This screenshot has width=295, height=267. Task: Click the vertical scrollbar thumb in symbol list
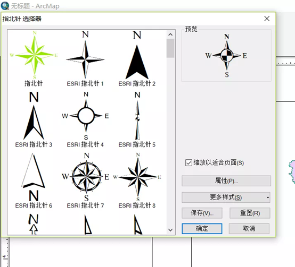[x=170, y=48]
